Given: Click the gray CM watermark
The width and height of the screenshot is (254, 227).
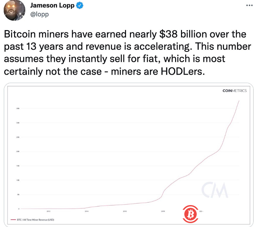Looking at the screenshot, I should [x=214, y=189].
